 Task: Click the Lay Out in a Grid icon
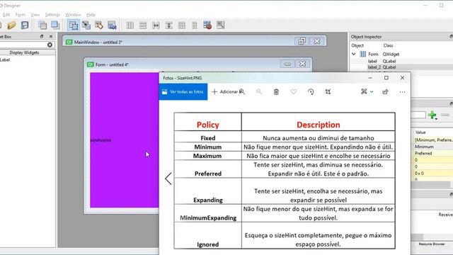182,25
